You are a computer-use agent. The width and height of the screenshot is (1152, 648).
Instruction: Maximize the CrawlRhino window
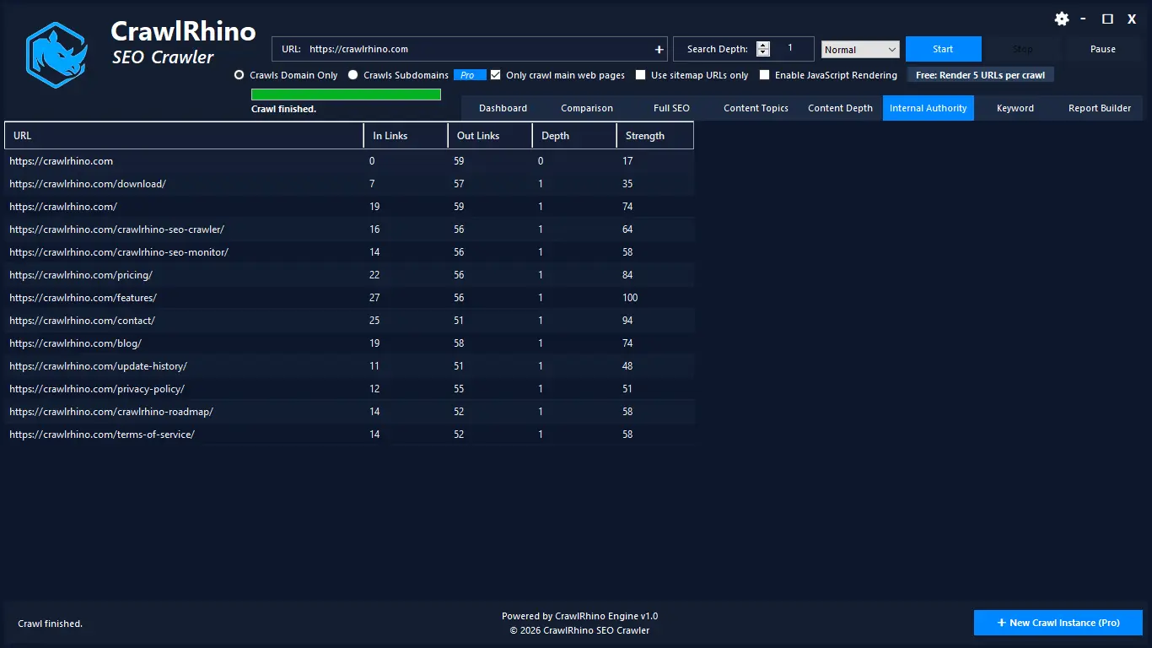pyautogui.click(x=1108, y=19)
